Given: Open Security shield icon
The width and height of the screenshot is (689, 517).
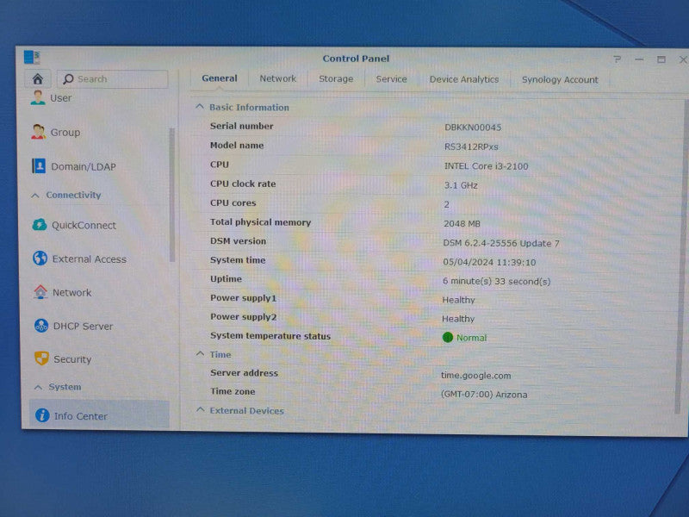Looking at the screenshot, I should point(41,358).
